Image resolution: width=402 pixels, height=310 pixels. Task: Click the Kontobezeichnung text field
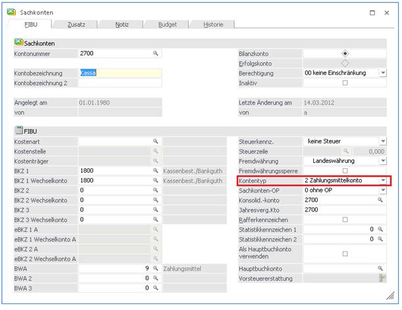120,73
